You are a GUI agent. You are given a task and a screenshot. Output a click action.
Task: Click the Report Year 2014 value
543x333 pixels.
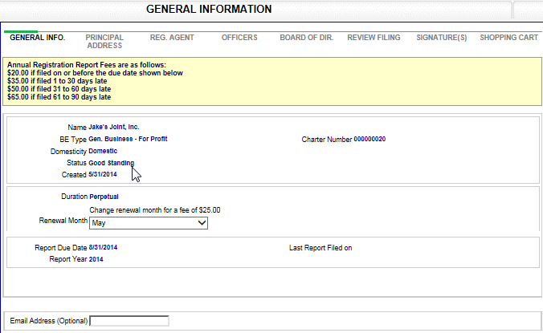(x=96, y=259)
